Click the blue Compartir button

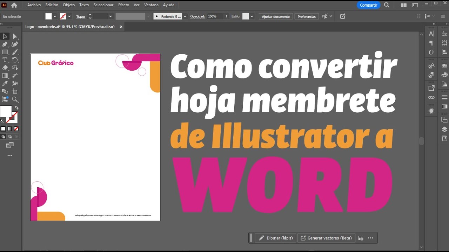click(368, 5)
